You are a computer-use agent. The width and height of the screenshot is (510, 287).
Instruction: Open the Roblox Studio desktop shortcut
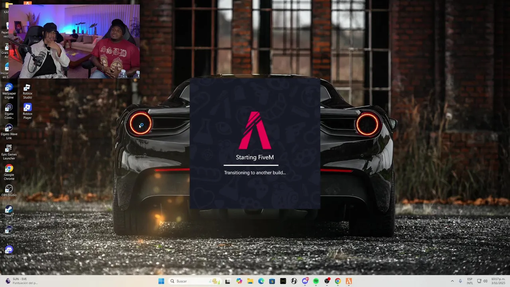coord(27,91)
